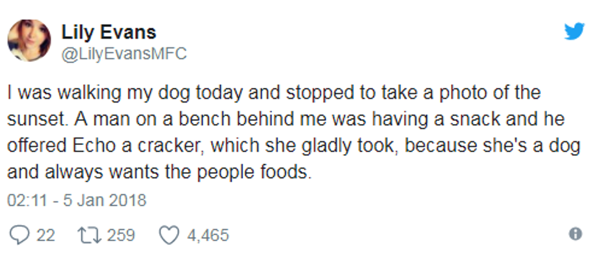The image size is (603, 256).
Task: Click the likes count 4,465
Action: pos(208,235)
